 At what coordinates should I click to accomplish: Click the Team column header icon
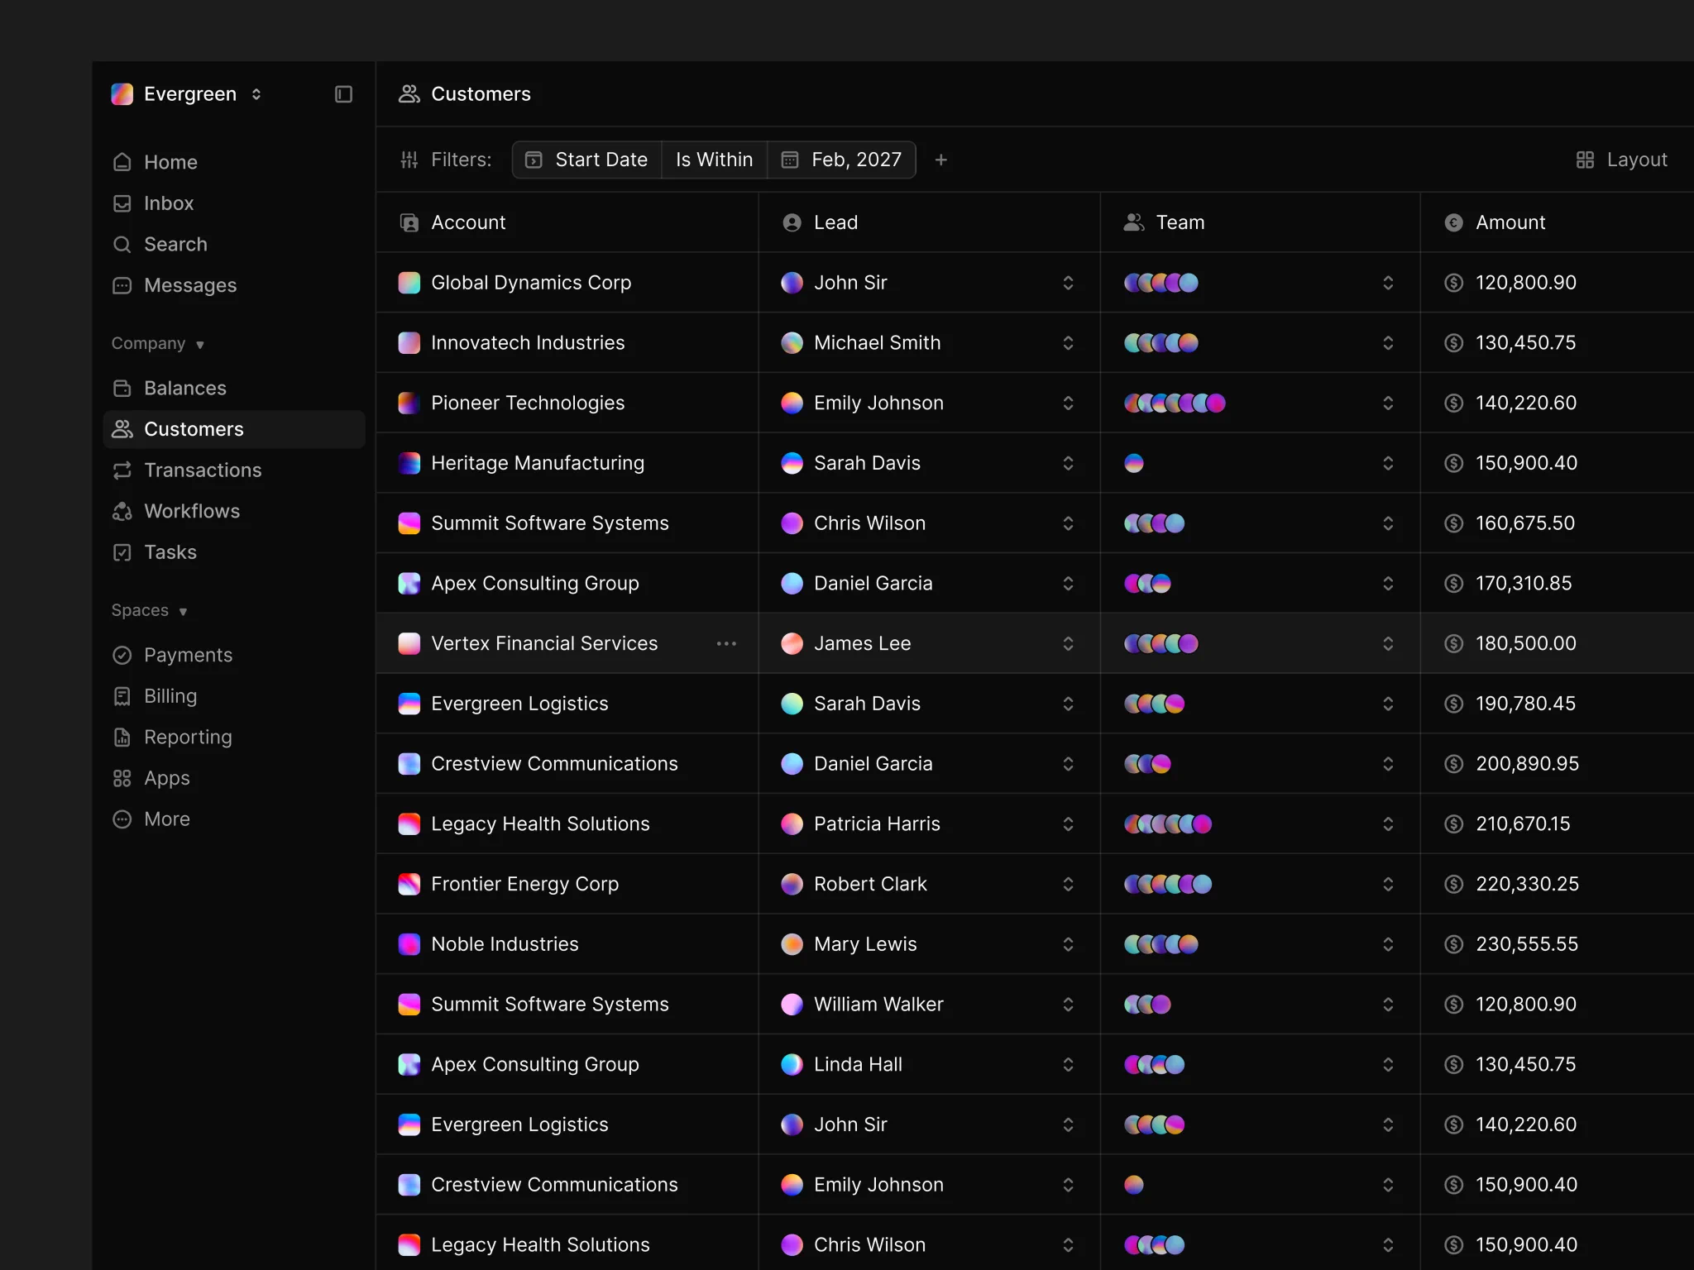(1134, 222)
